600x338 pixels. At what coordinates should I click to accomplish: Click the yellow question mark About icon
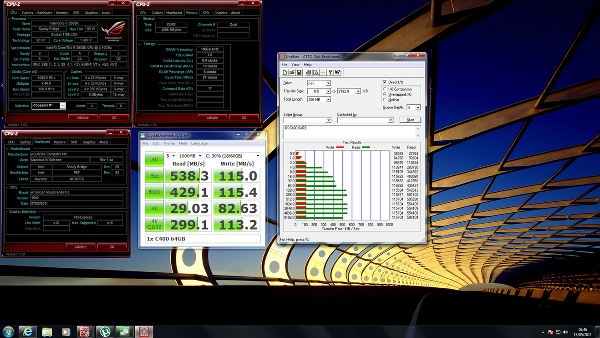point(331,72)
